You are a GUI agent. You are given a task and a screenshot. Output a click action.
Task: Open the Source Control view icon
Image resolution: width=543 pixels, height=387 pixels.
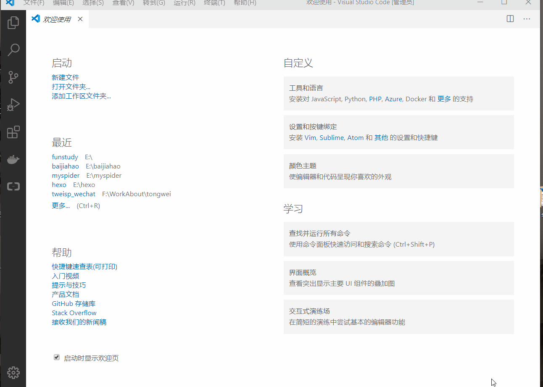[13, 77]
